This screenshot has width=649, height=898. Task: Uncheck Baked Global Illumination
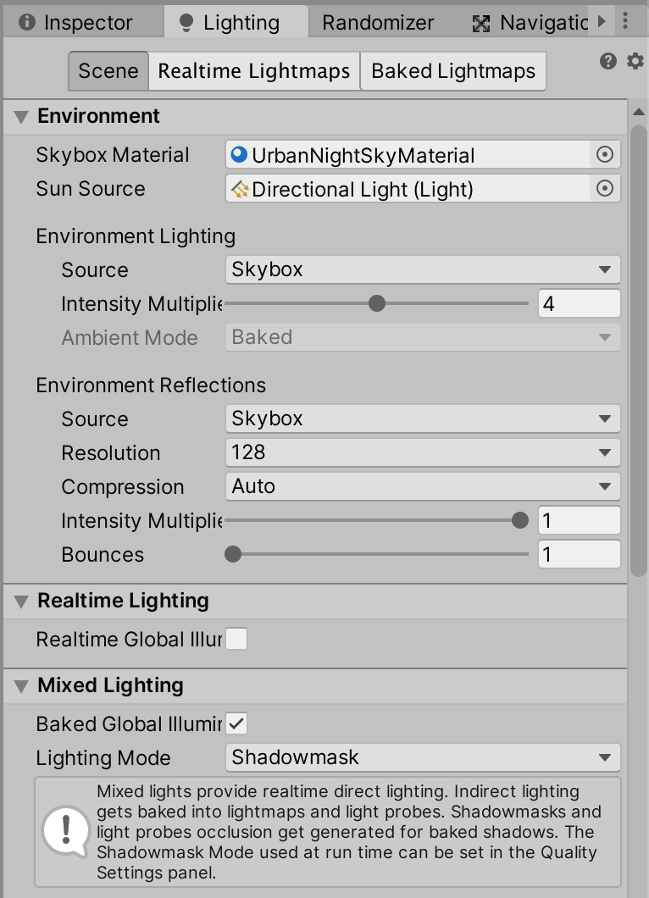point(236,723)
